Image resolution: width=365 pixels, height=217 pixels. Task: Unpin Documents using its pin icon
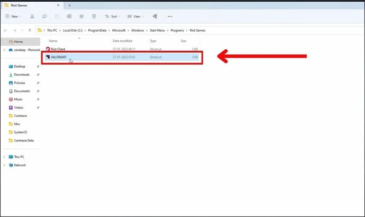click(x=38, y=91)
